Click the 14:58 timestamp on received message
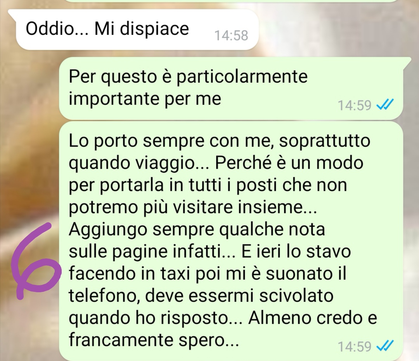The image size is (419, 361). tap(231, 36)
